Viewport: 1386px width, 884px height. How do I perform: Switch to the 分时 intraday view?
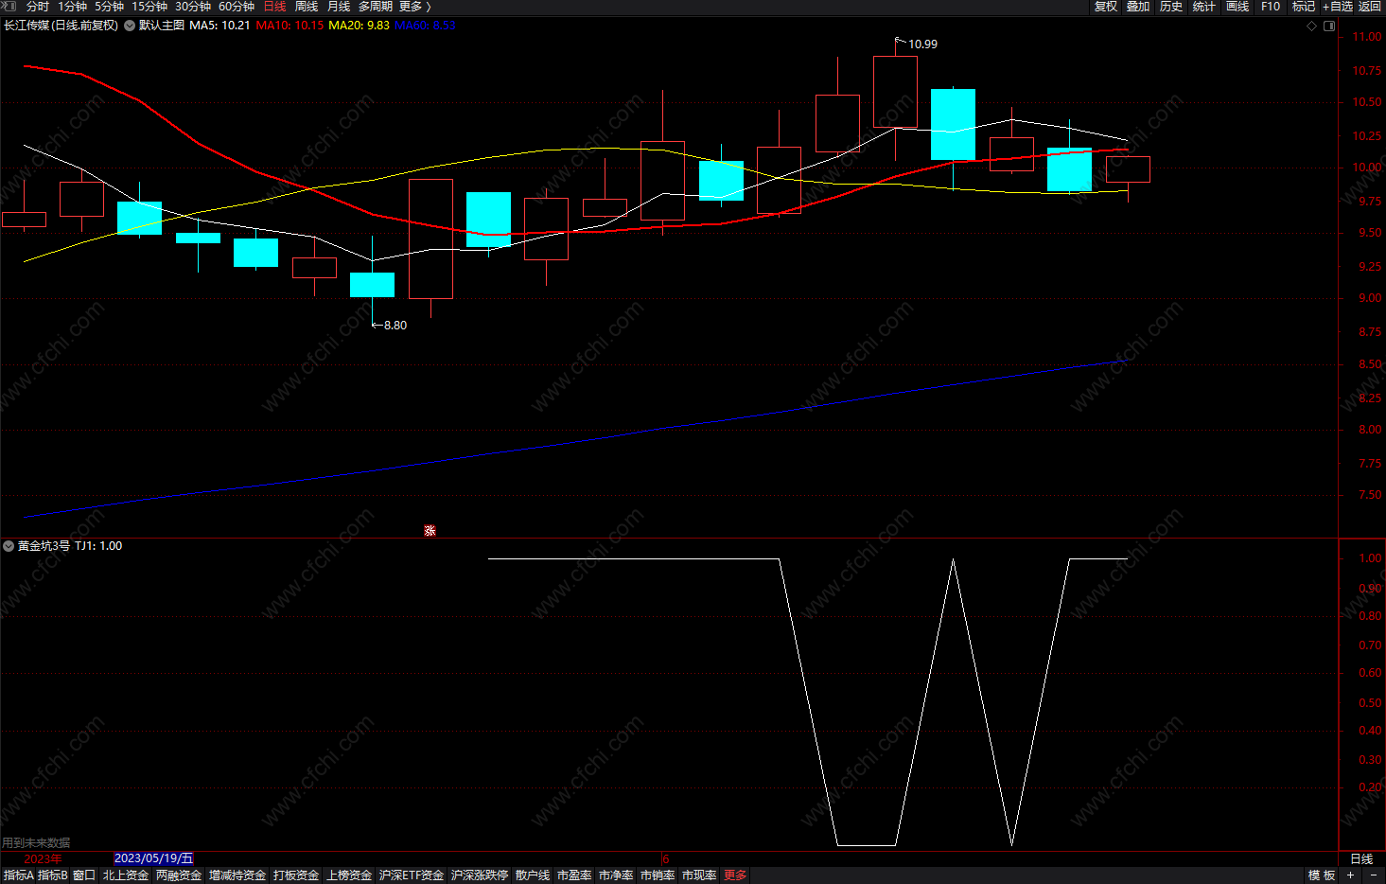coord(38,7)
